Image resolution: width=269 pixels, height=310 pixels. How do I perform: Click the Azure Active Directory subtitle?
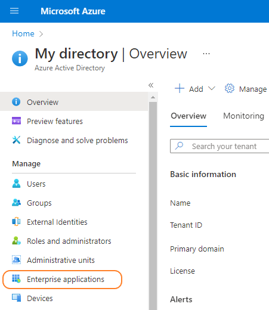(x=70, y=68)
